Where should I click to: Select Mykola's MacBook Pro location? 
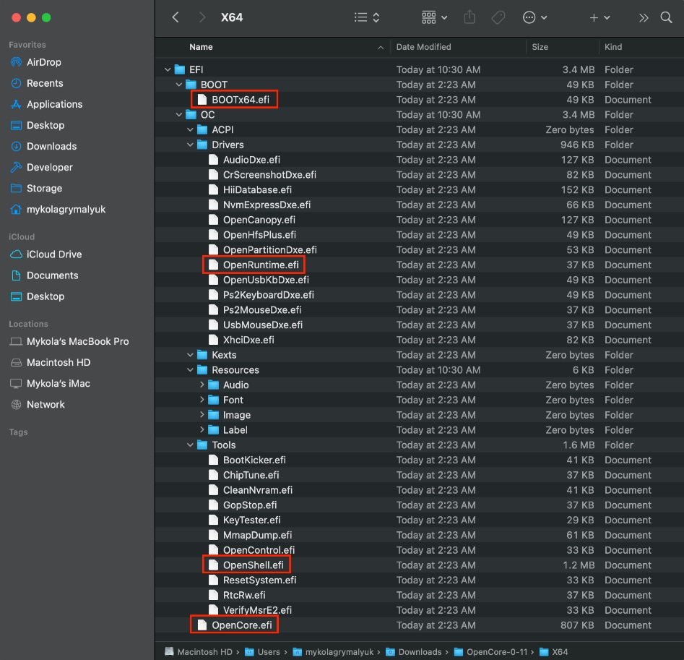pos(69,341)
